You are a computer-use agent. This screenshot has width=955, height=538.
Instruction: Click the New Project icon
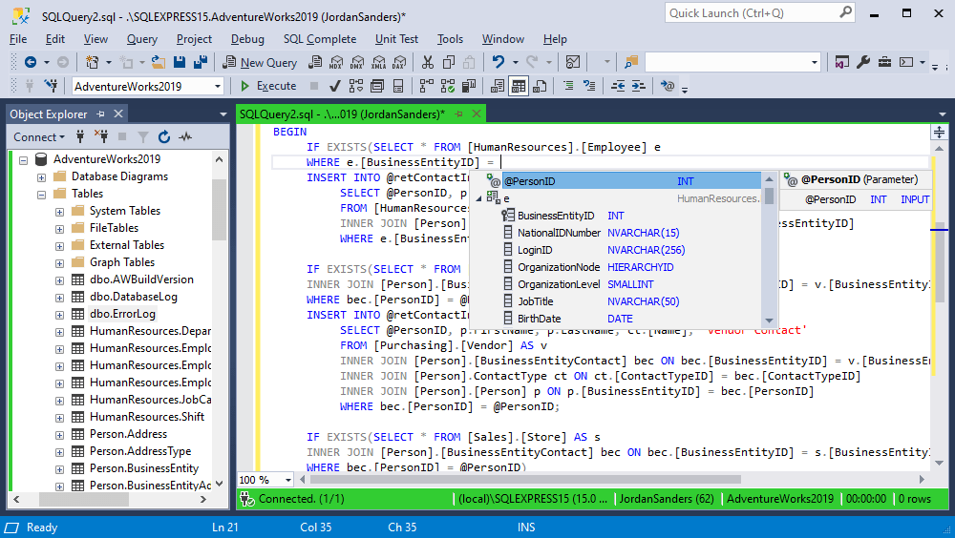pos(93,62)
